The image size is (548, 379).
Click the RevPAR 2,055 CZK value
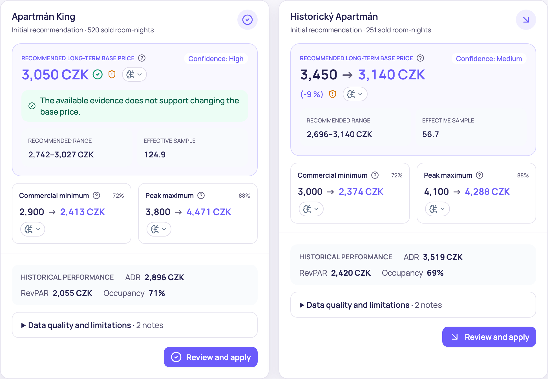click(72, 293)
